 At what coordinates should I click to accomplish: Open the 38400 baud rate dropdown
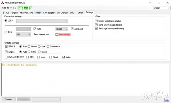[62, 29]
